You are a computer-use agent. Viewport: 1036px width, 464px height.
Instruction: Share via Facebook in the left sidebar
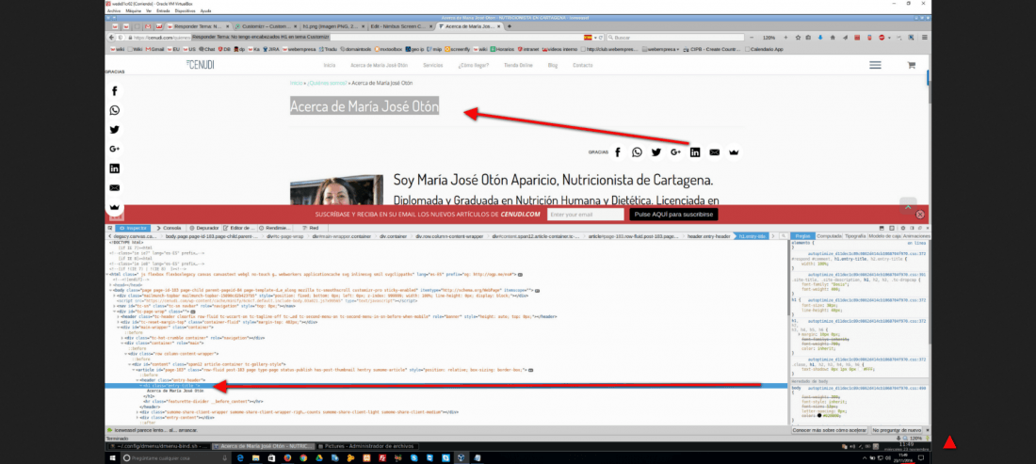pyautogui.click(x=115, y=91)
